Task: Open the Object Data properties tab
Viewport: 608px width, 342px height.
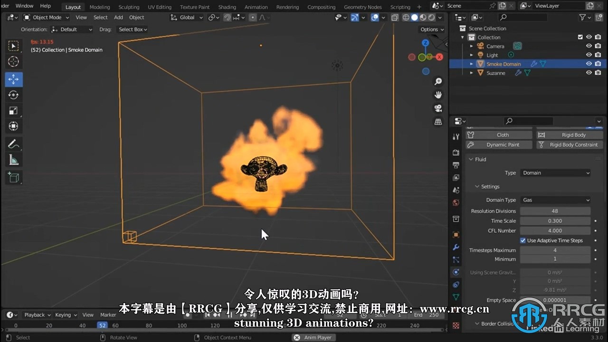Action: (456, 297)
